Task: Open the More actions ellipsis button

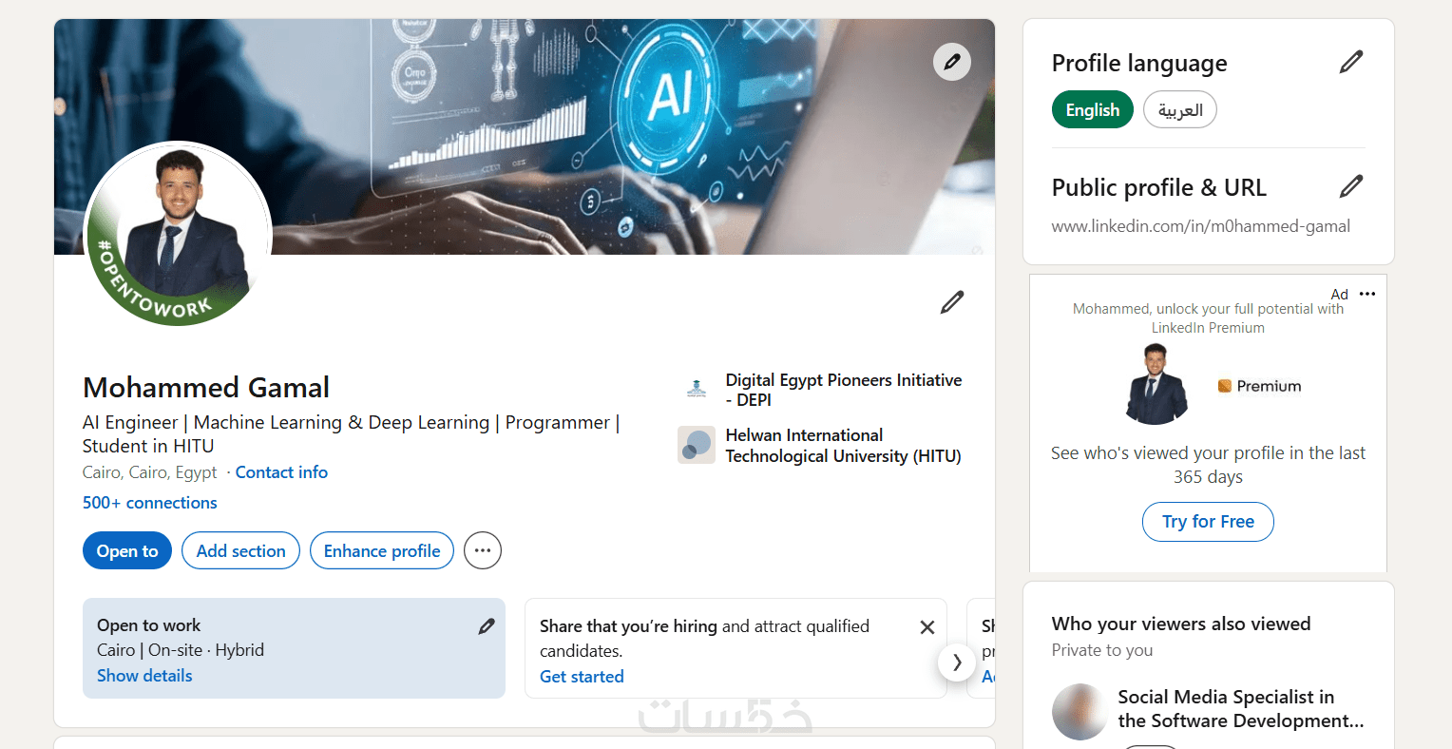Action: [483, 550]
